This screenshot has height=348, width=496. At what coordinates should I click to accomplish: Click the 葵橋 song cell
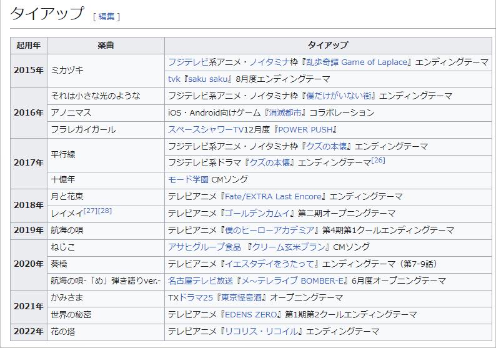106,264
